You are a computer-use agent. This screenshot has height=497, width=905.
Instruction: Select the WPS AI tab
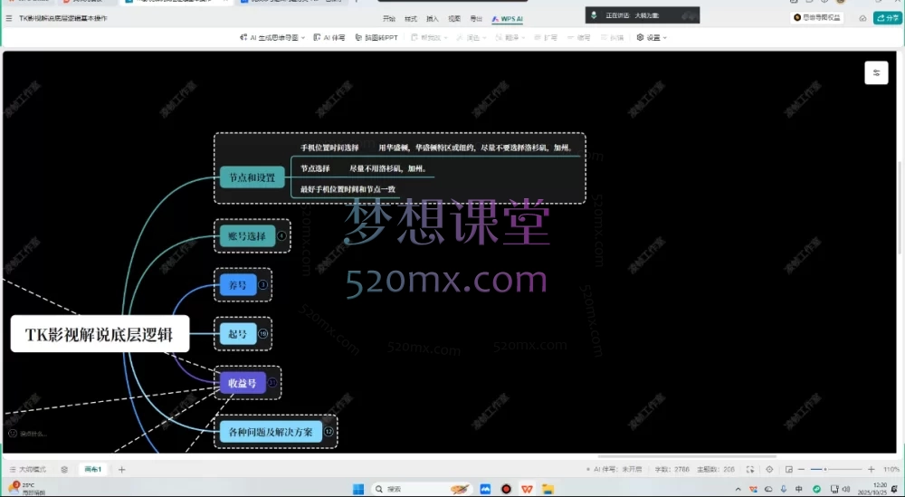pyautogui.click(x=508, y=19)
